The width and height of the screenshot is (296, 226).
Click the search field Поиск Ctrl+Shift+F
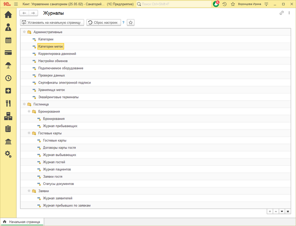174,4
